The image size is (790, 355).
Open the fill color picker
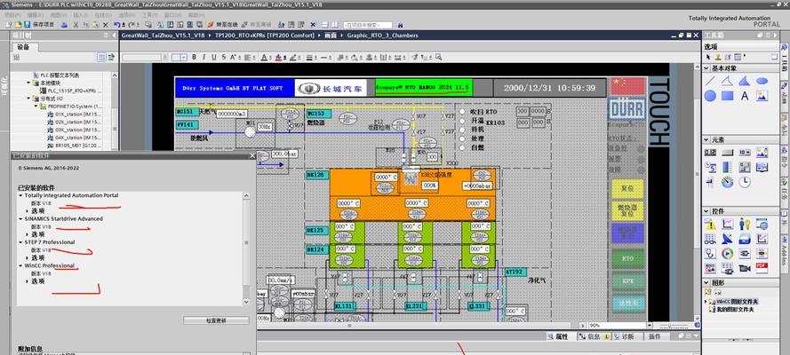(279, 58)
